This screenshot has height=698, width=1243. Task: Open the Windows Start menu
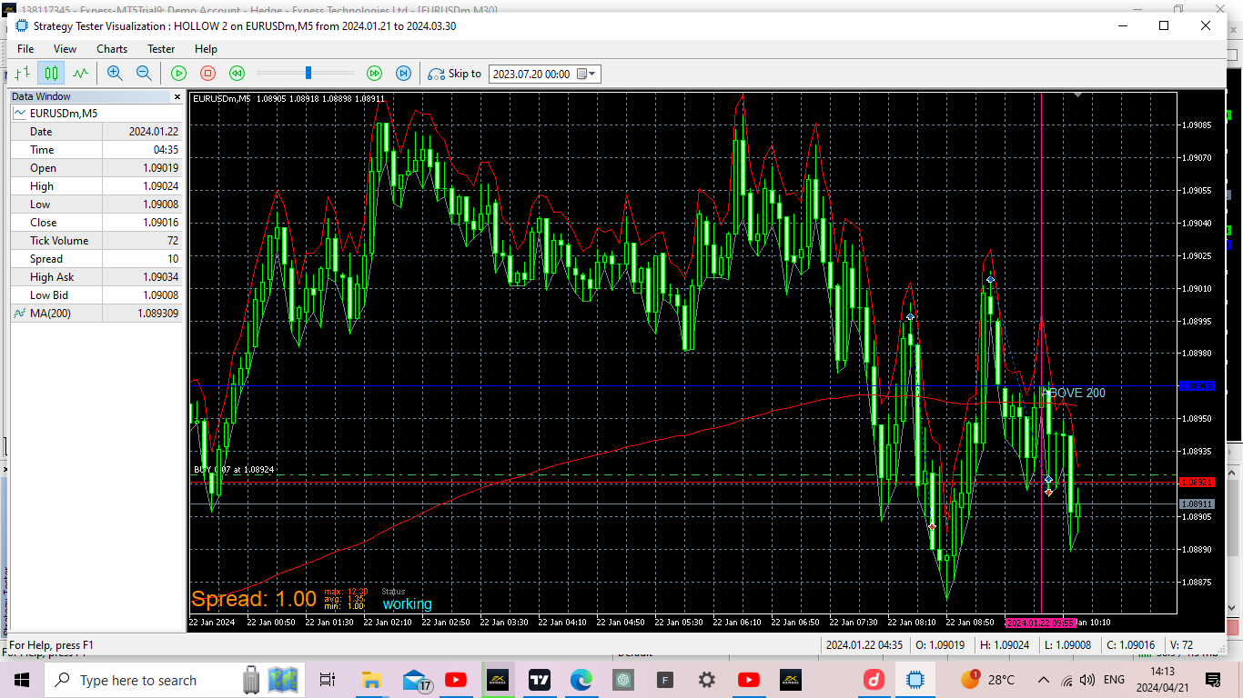coord(22,680)
